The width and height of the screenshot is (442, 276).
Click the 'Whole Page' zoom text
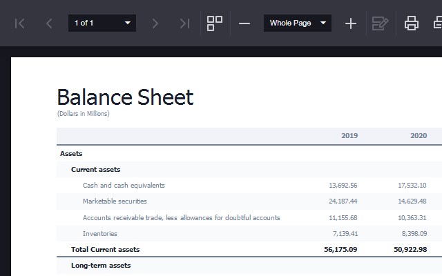pyautogui.click(x=290, y=23)
